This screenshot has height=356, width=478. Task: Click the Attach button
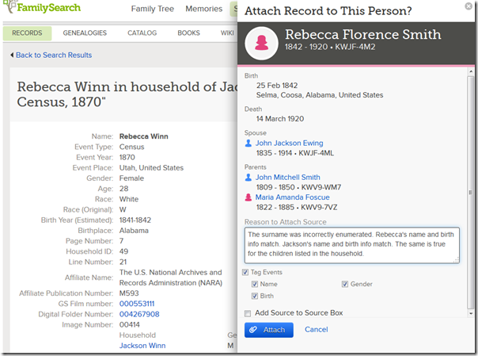[269, 330]
